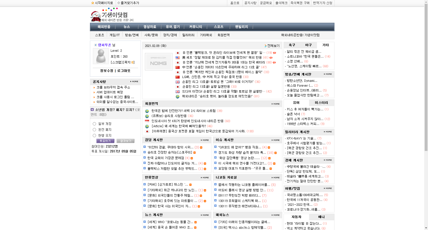The width and height of the screenshot is (428, 230).
Task: Click the new-post icon after 미얀마 경찰 post
Action: coord(201,147)
